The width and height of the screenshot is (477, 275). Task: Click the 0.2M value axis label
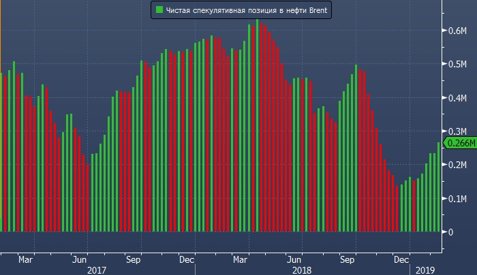coord(457,165)
